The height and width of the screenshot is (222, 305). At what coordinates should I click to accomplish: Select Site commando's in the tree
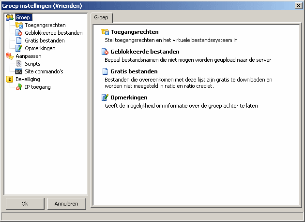click(x=44, y=71)
